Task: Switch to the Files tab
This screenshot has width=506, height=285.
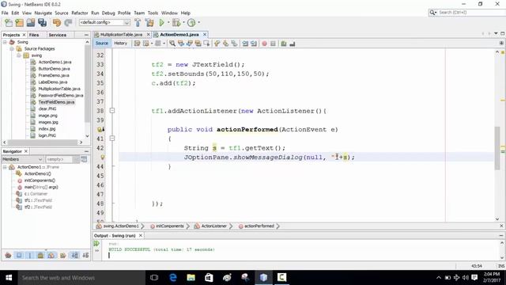Action: (34, 35)
